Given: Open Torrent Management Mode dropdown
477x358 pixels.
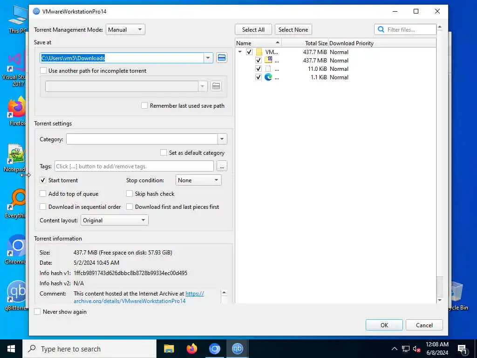Looking at the screenshot, I should coord(125,29).
